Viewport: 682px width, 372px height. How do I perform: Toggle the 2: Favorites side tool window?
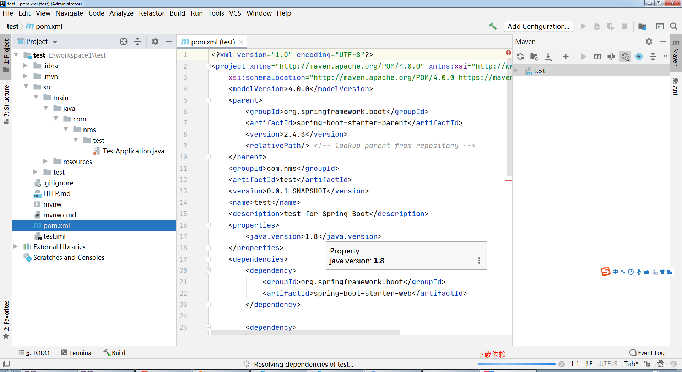pos(6,319)
